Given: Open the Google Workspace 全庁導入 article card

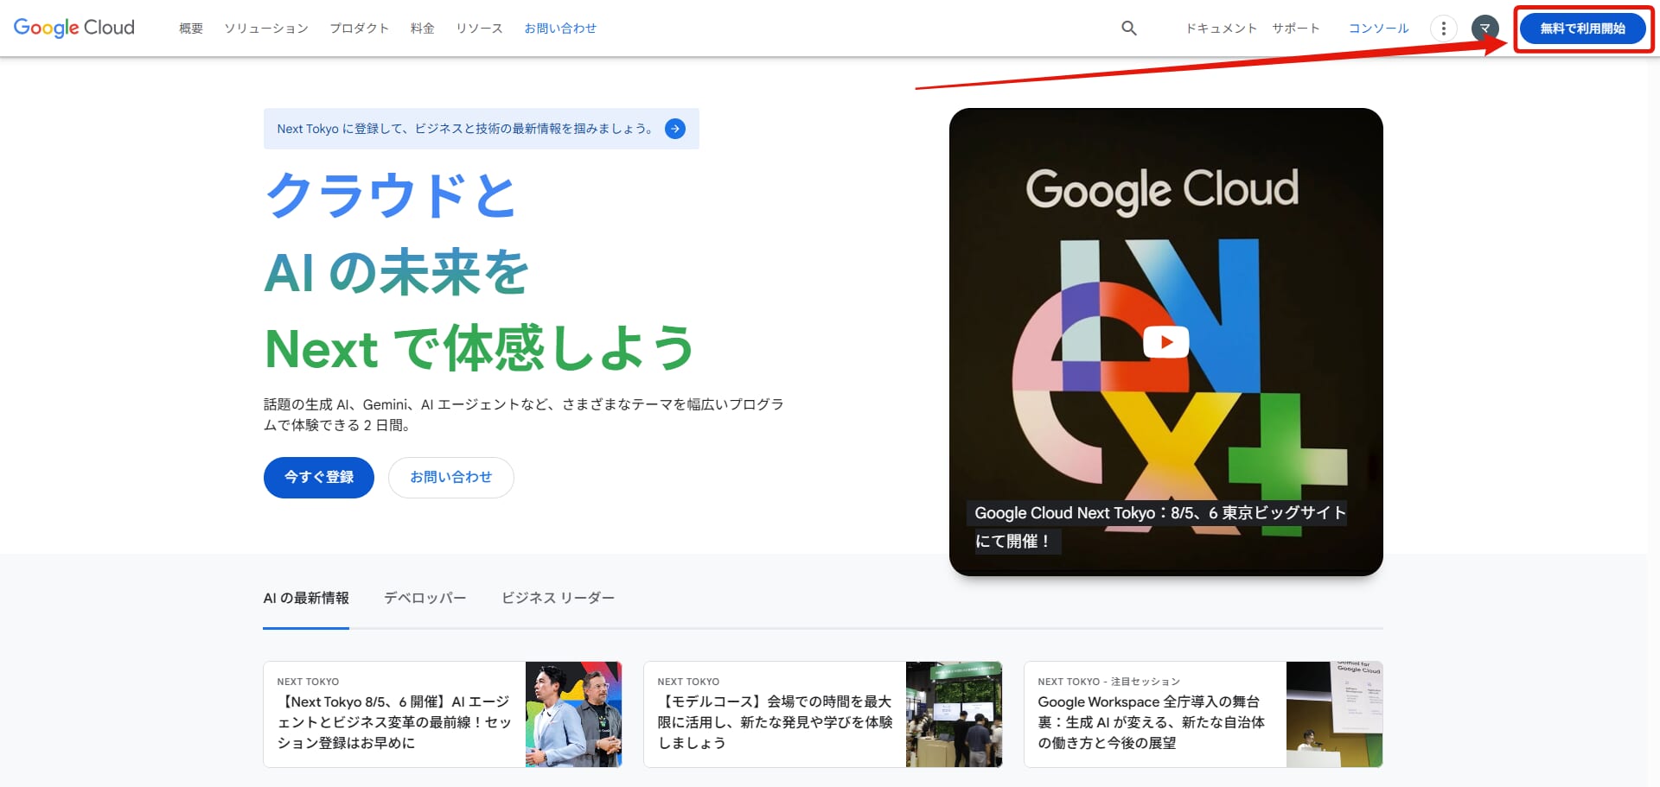Looking at the screenshot, I should pyautogui.click(x=1203, y=714).
